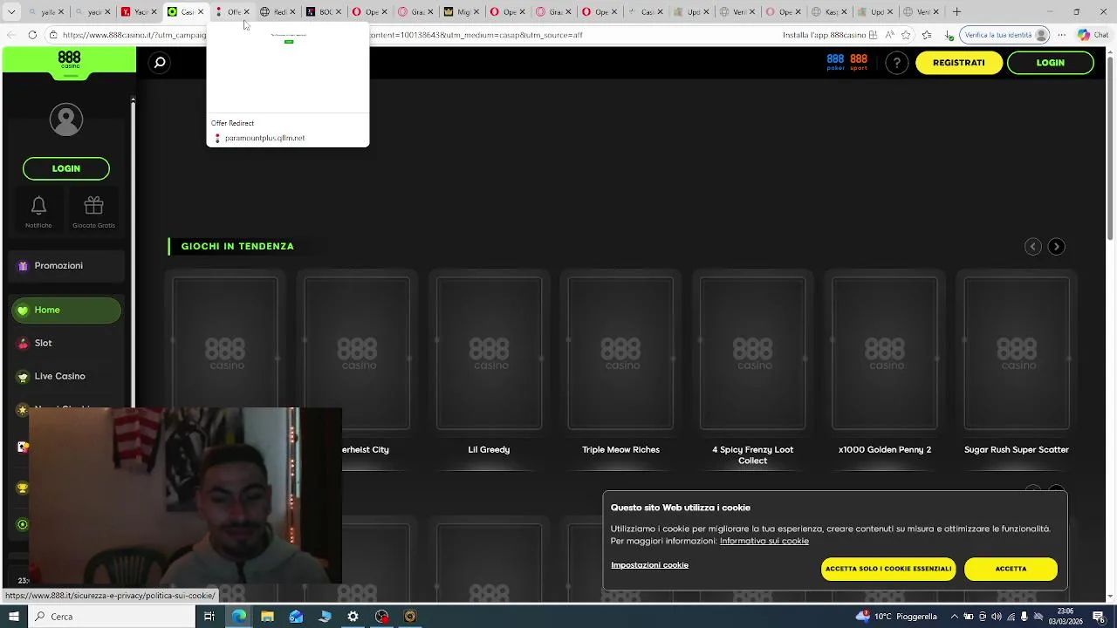Open the Notifiche bell icon
This screenshot has width=1117, height=628.
38,212
